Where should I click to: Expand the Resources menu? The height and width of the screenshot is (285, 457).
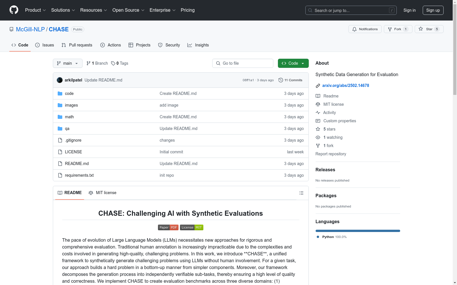point(94,10)
